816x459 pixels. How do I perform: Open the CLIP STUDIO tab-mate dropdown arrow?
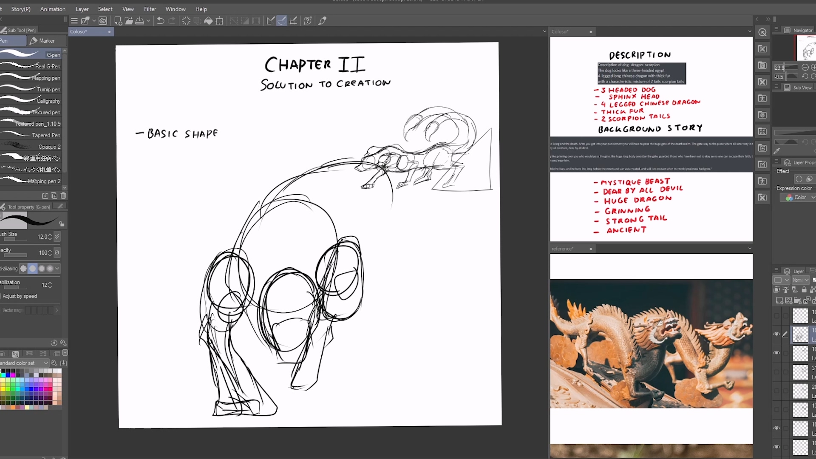94,20
